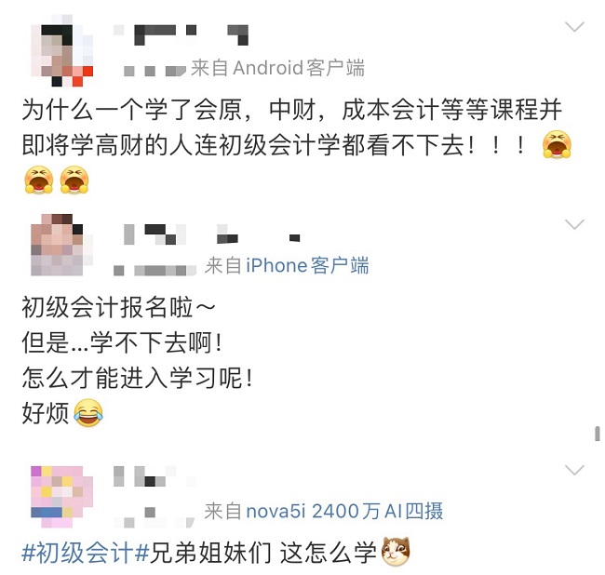
Task: Expand the first post's chevron menu
Action: 574,27
